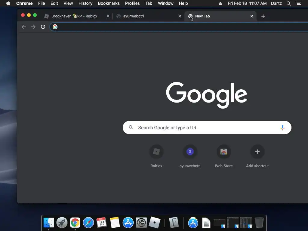Viewport: 308px width, 231px height.
Task: Open the Apple menu
Action: pyautogui.click(x=8, y=3)
